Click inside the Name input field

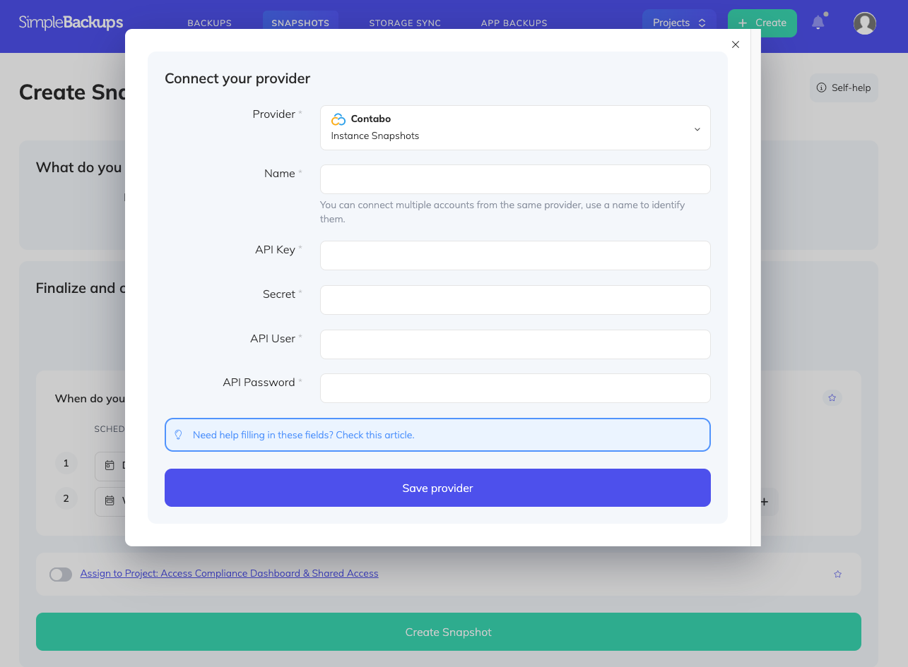click(x=514, y=179)
